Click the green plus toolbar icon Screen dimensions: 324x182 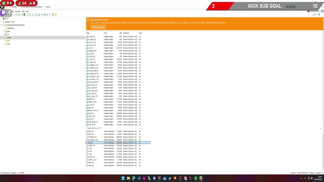(x=53, y=15)
